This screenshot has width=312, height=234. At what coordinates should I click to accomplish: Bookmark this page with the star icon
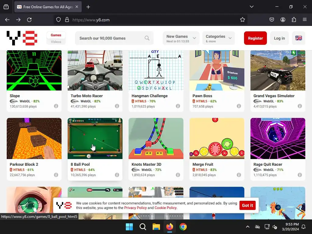tap(242, 20)
